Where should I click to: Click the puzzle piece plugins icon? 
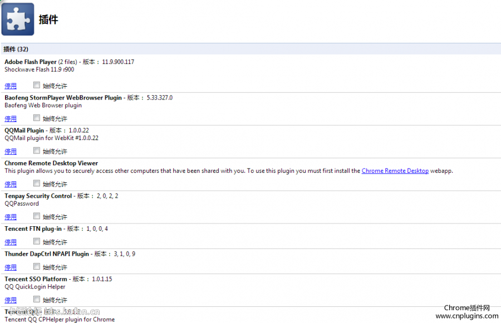pos(18,19)
